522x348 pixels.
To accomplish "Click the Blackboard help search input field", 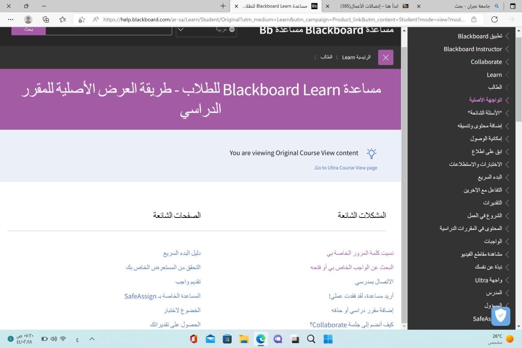I will [x=108, y=30].
